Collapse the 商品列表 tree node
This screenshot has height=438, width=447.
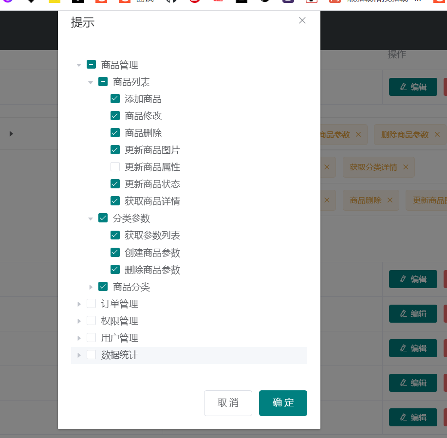click(x=91, y=82)
